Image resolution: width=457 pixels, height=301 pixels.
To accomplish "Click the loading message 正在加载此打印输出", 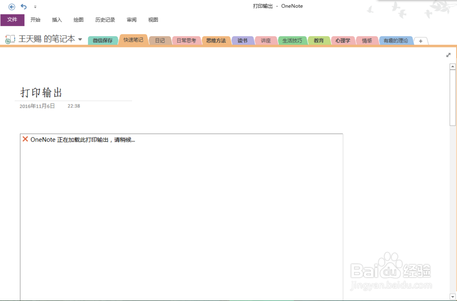I will pyautogui.click(x=83, y=140).
